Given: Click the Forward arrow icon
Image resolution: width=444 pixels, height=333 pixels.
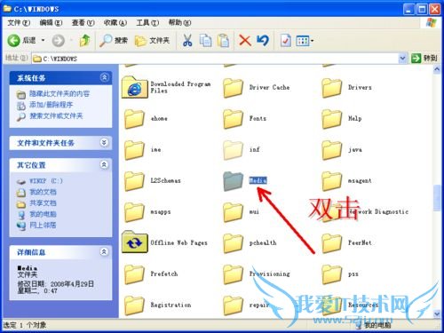Looking at the screenshot, I should (59, 41).
